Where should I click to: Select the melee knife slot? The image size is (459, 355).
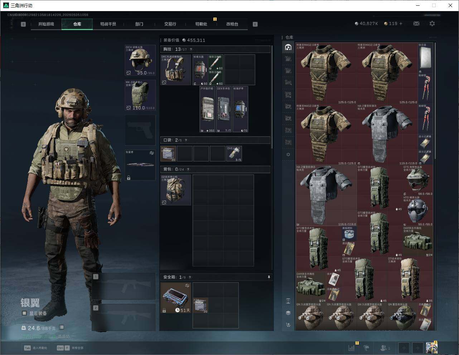click(140, 165)
